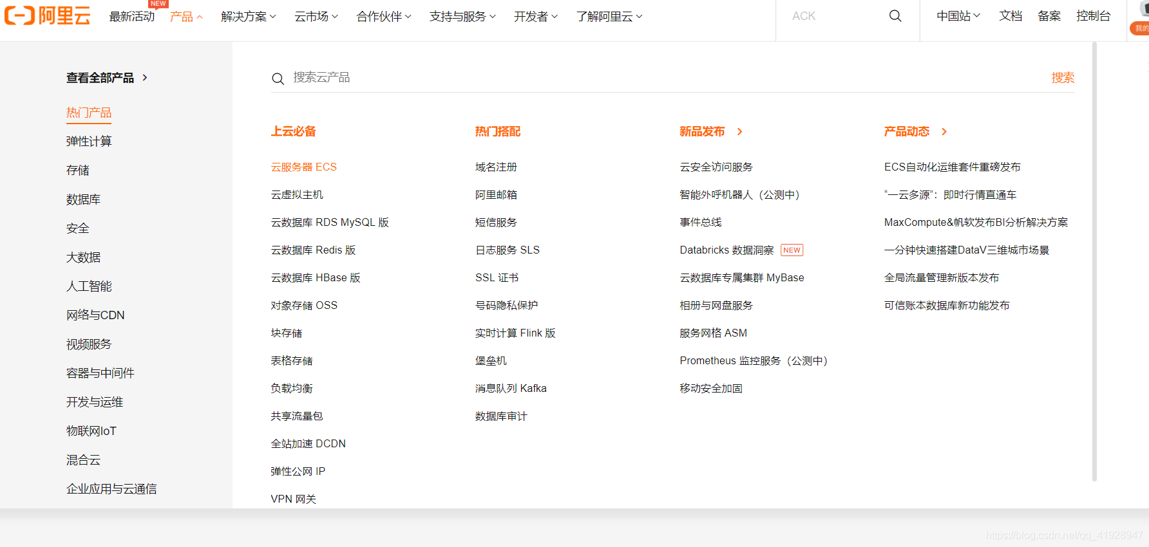The width and height of the screenshot is (1149, 547).
Task: Click the NEW badge on Databricks 数据洞察
Action: 792,250
